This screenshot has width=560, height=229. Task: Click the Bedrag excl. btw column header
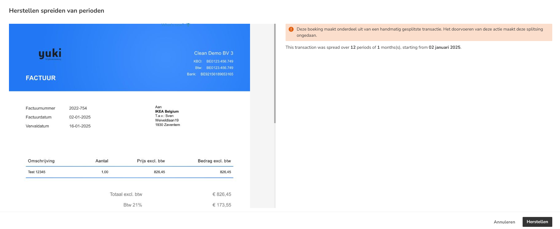214,161
